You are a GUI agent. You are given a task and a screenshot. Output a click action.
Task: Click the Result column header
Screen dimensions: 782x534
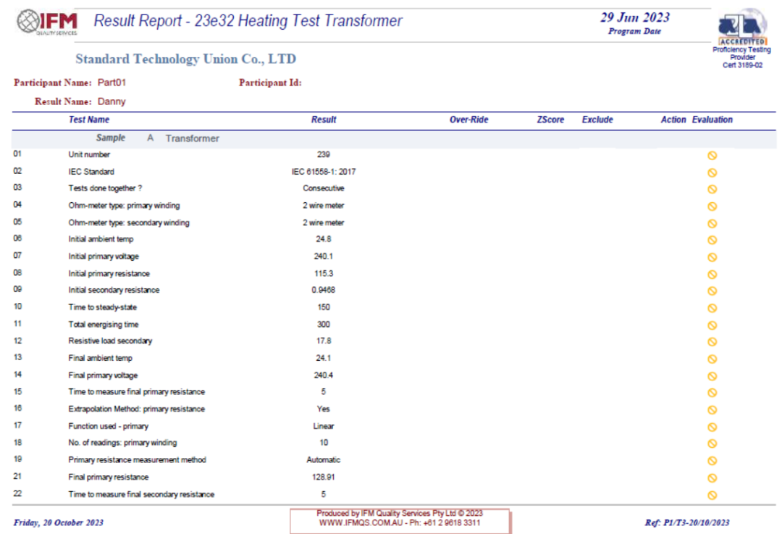point(324,120)
